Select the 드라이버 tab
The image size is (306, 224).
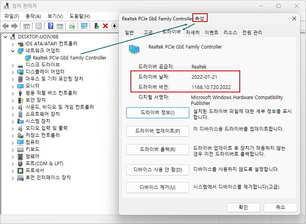click(172, 32)
